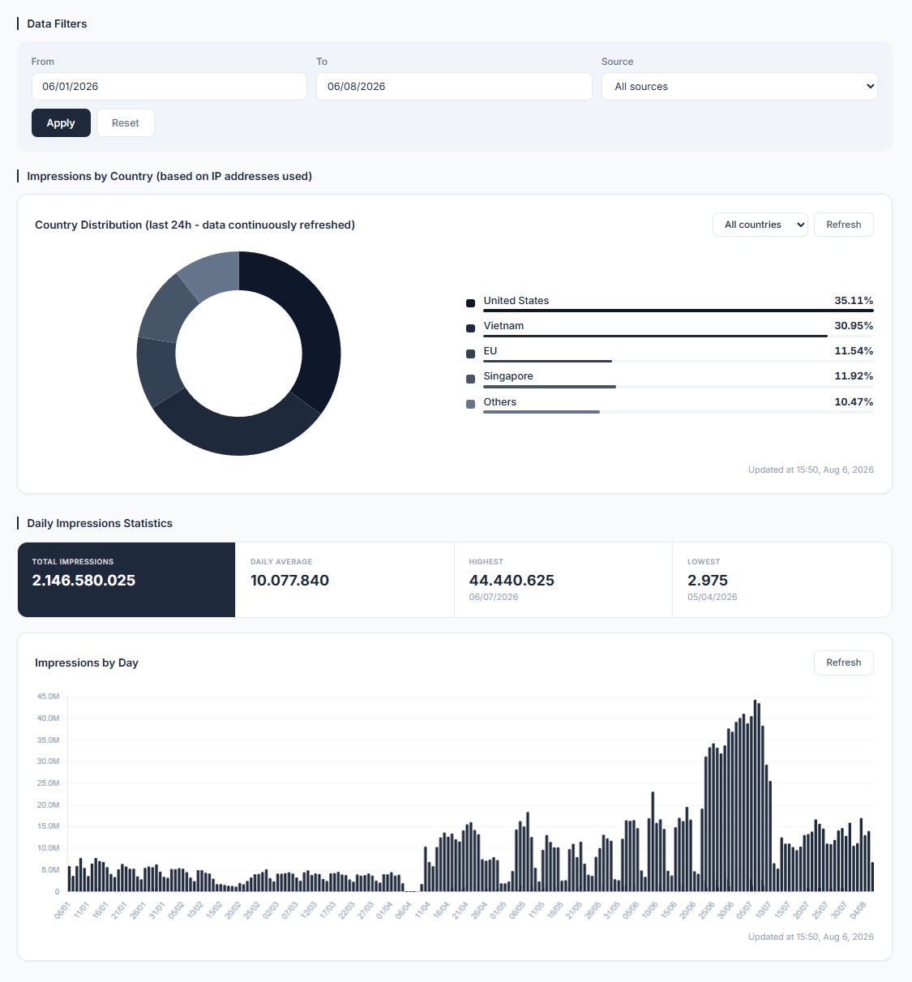Reset the data filters
This screenshot has height=982, width=912.
(x=126, y=123)
